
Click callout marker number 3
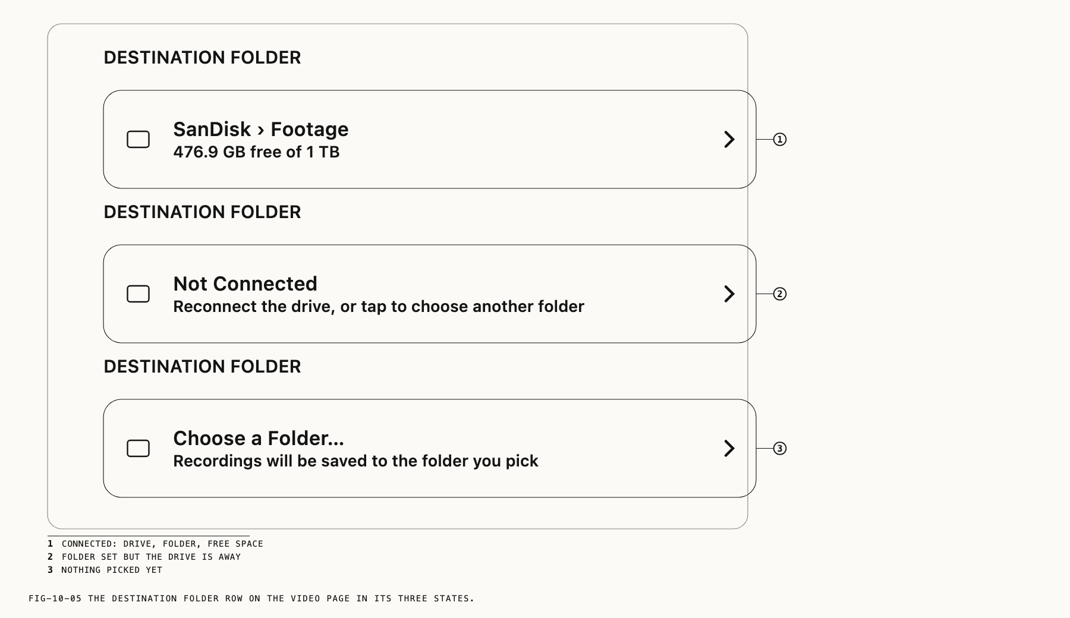click(779, 448)
